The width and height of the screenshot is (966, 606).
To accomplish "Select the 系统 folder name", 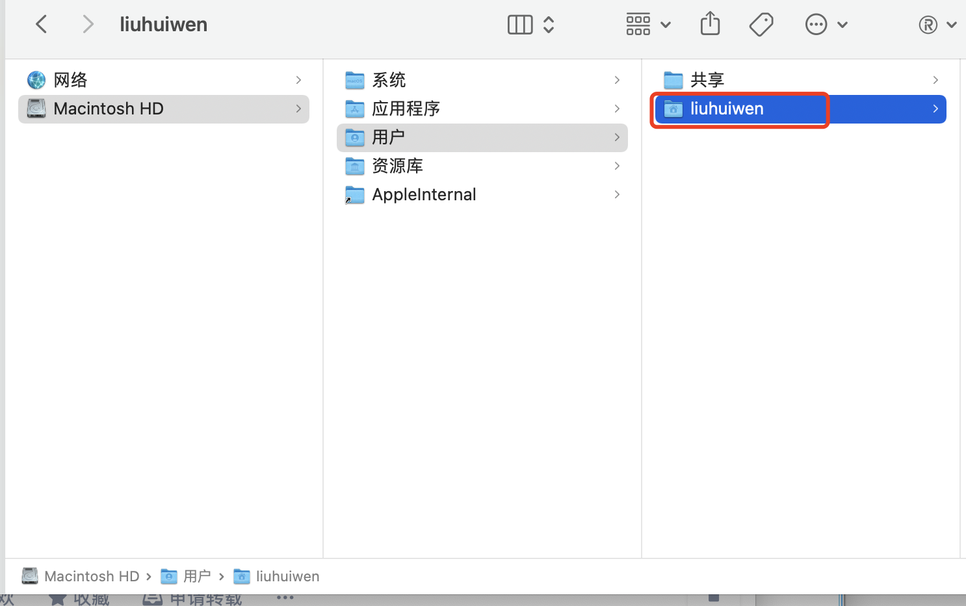I will click(x=389, y=80).
